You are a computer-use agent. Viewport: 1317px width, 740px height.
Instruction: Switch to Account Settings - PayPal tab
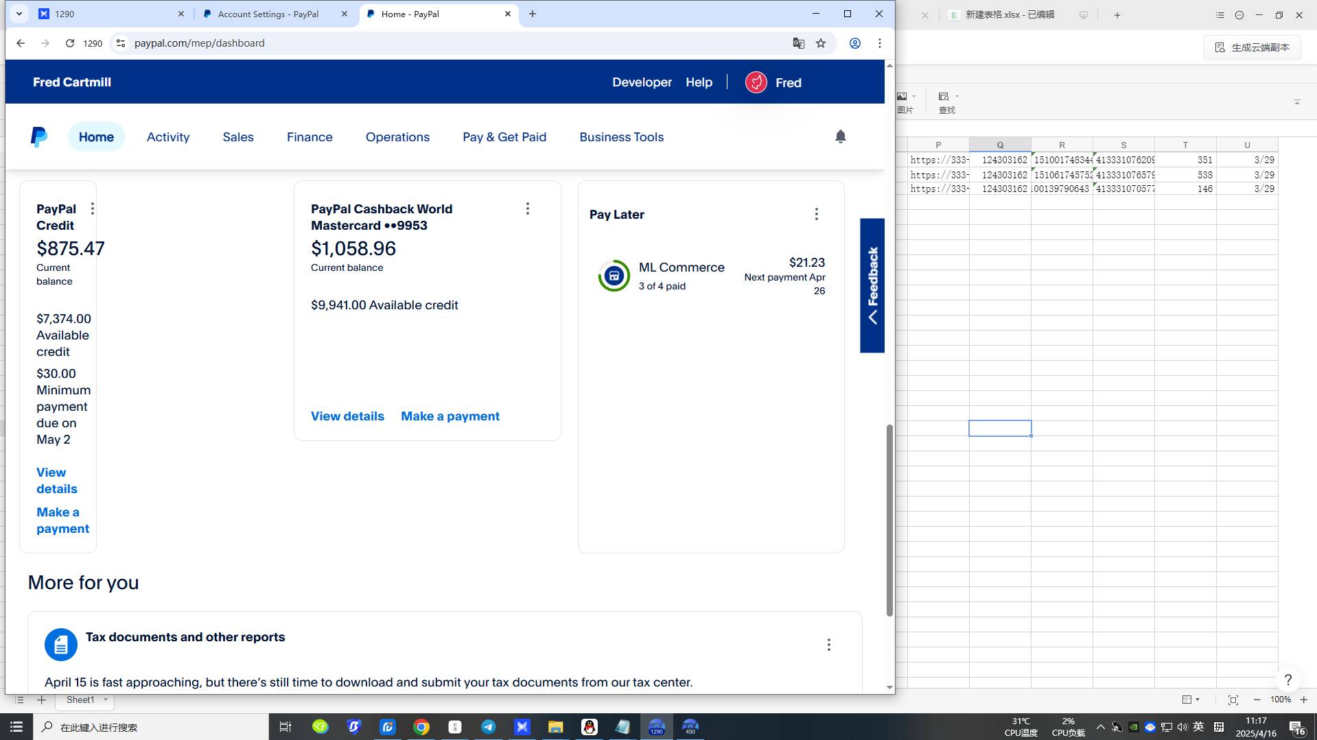tap(268, 14)
